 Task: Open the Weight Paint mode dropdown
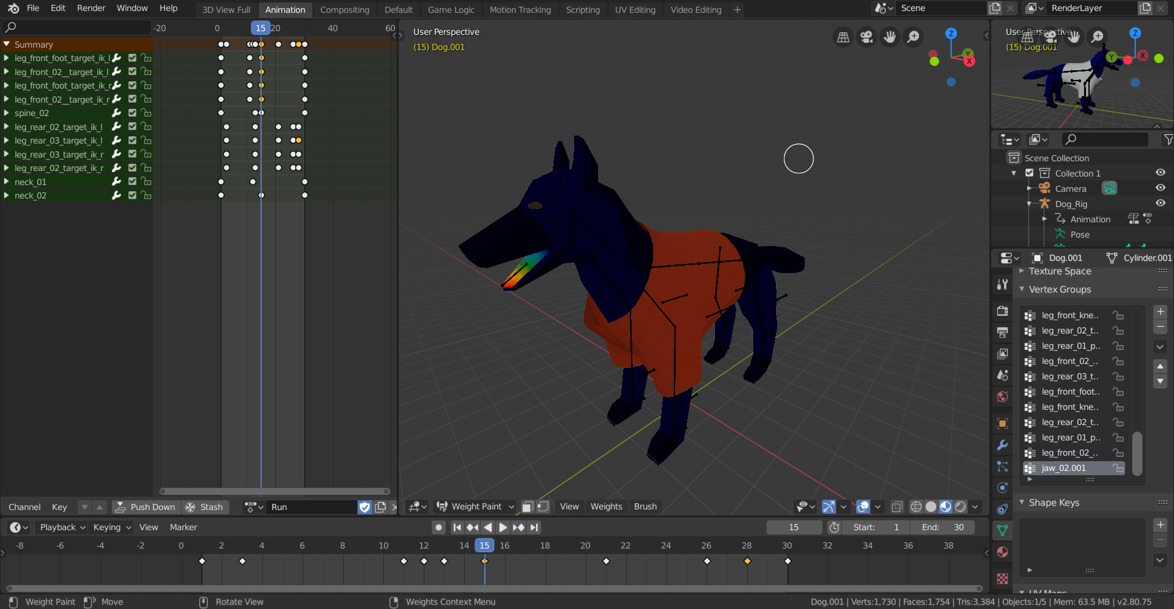pyautogui.click(x=477, y=506)
